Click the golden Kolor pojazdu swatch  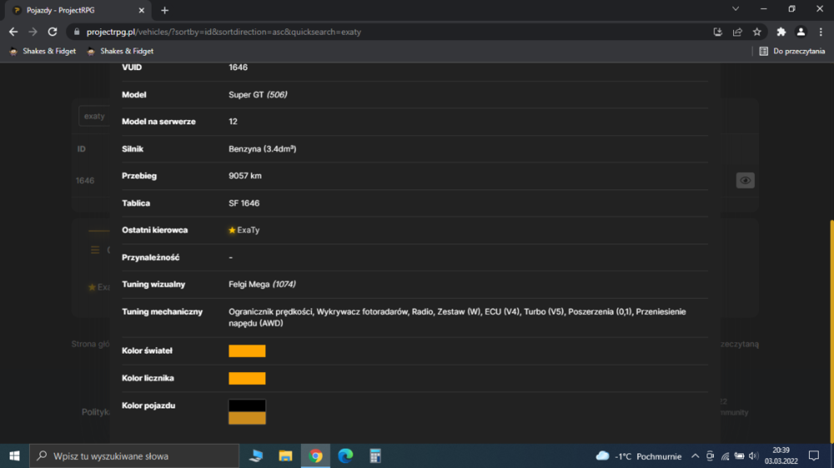coord(247,418)
